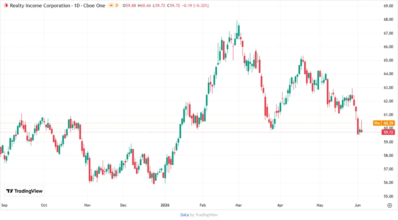The height and width of the screenshot is (220, 398).
Task: Click the 66.00 price axis label
Action: pos(388,47)
